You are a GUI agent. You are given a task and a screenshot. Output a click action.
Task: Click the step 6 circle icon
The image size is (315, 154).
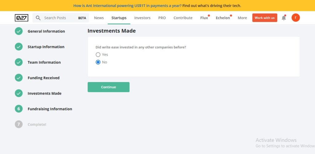(19, 109)
